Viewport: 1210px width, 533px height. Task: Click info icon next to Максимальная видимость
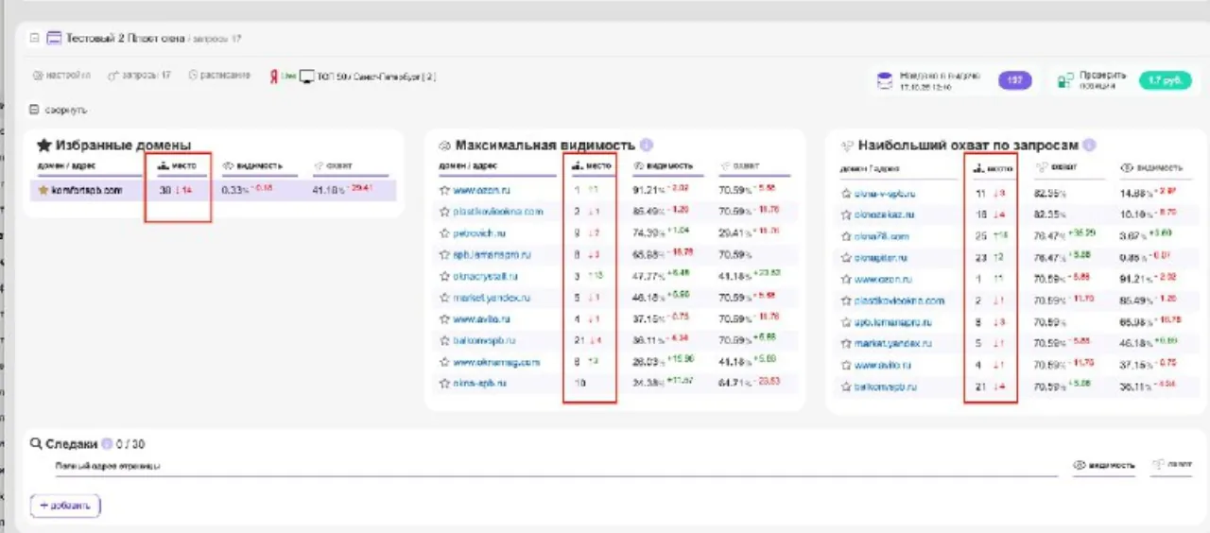point(647,146)
